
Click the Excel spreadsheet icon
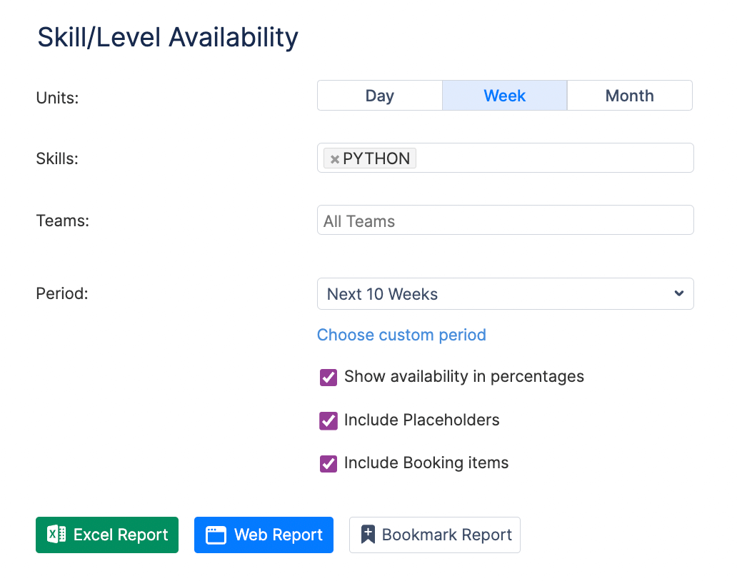pyautogui.click(x=56, y=535)
